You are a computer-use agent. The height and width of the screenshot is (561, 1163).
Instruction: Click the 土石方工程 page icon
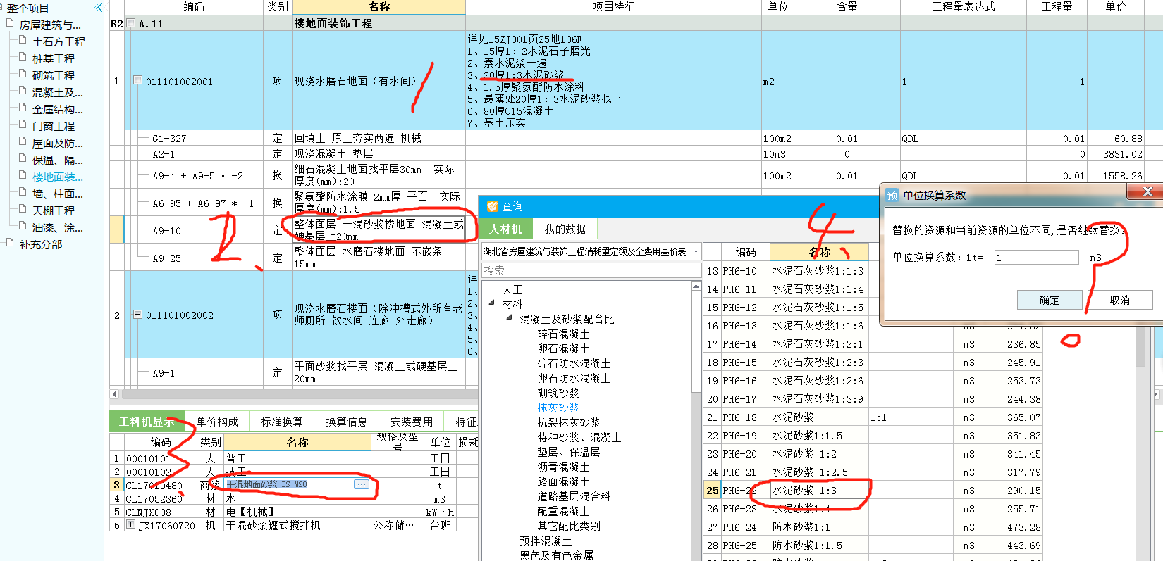pyautogui.click(x=23, y=40)
